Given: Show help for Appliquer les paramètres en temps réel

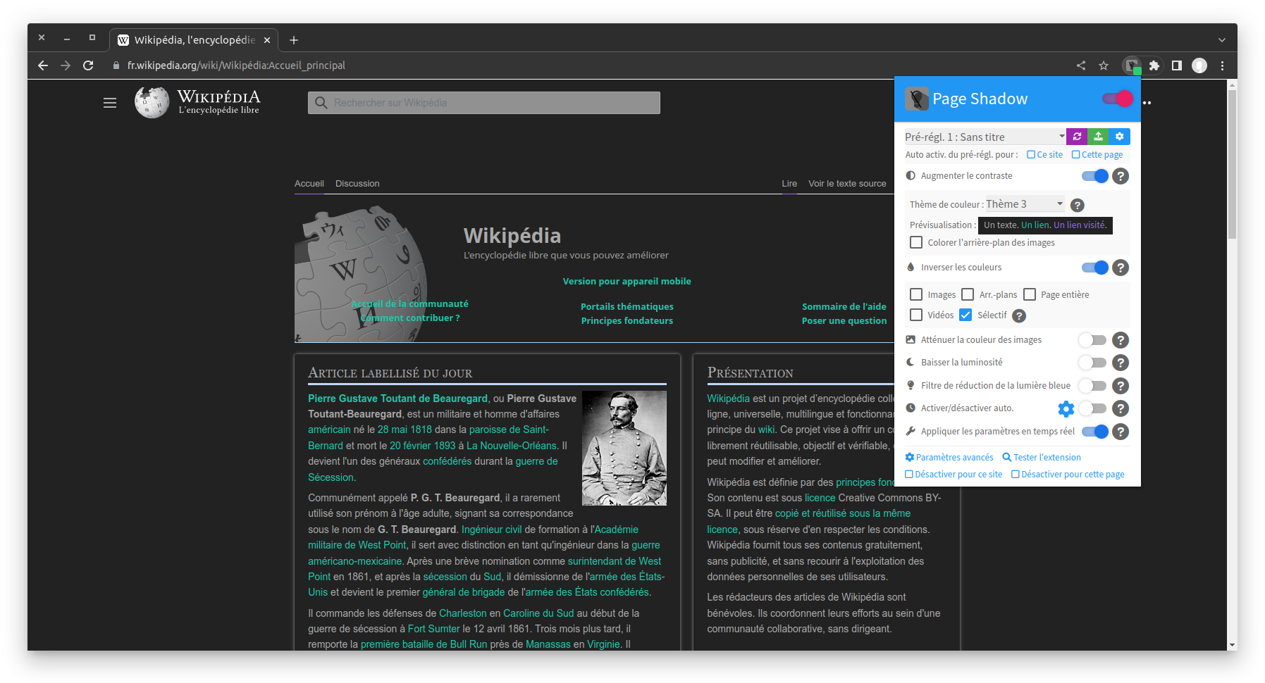Looking at the screenshot, I should (x=1121, y=432).
